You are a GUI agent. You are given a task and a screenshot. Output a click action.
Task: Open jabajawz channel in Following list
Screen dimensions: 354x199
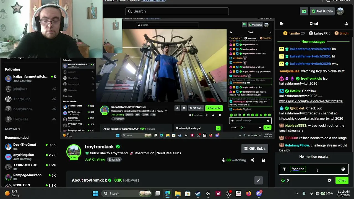[30, 89]
